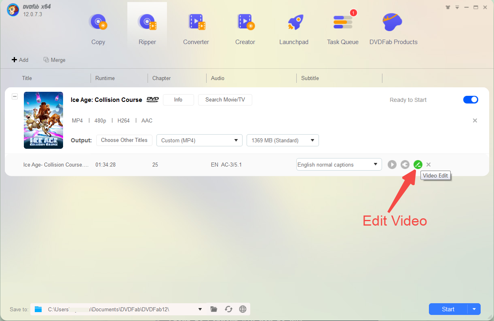Show DVDFab Products
This screenshot has height=321, width=494.
click(x=393, y=29)
